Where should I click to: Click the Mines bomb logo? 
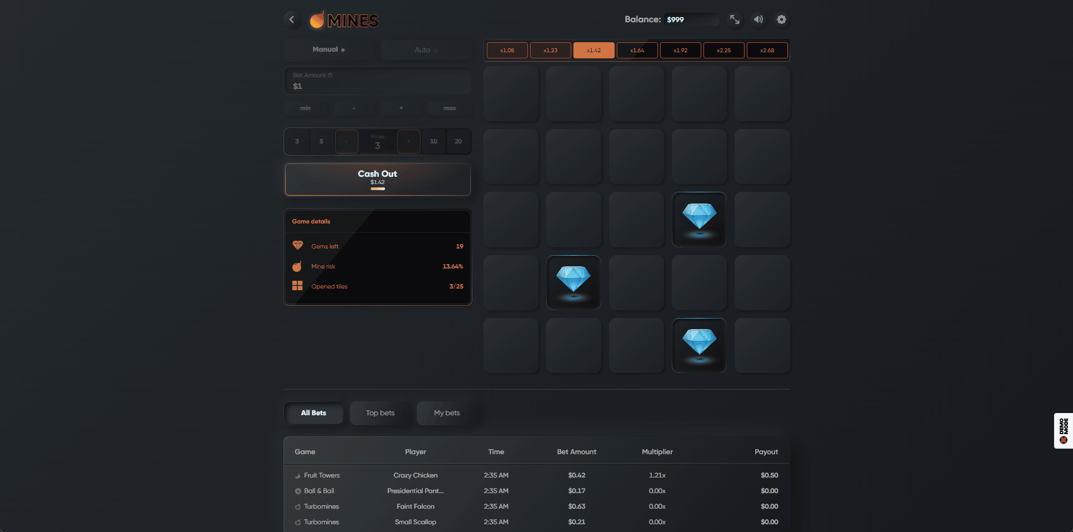345,20
